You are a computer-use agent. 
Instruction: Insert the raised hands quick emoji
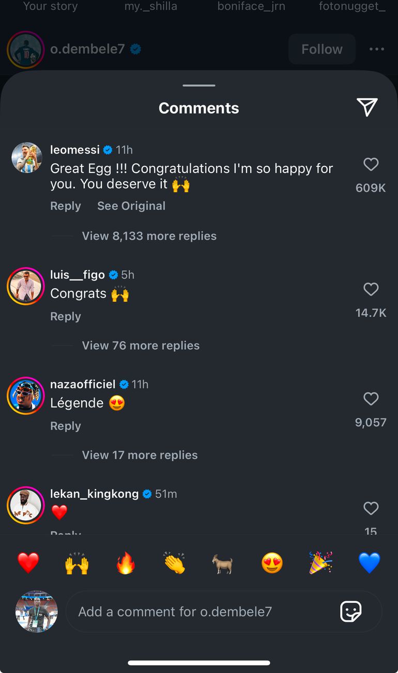77,562
